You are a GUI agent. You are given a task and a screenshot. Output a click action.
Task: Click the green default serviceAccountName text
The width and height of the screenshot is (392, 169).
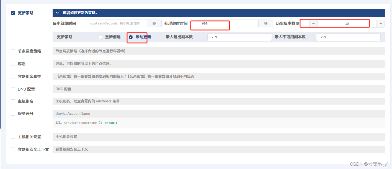coord(111,123)
